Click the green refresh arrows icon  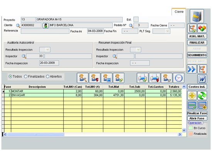[x=202, y=95]
